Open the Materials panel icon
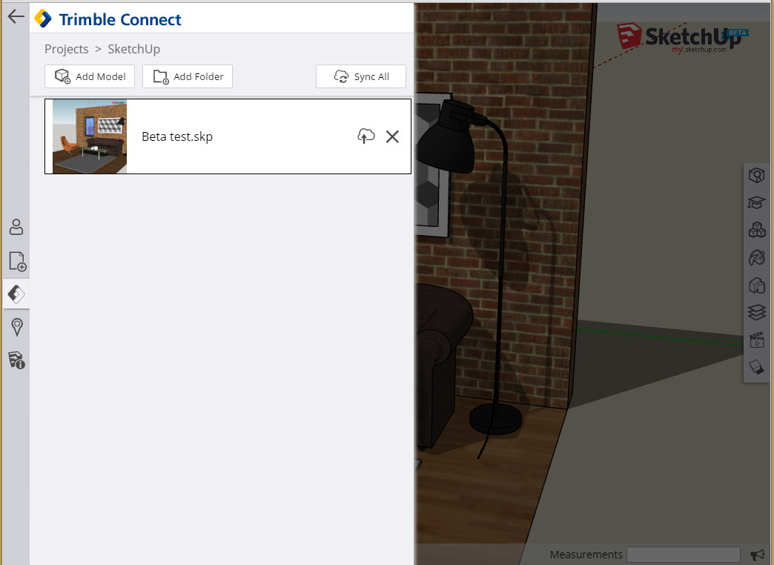 tap(757, 257)
